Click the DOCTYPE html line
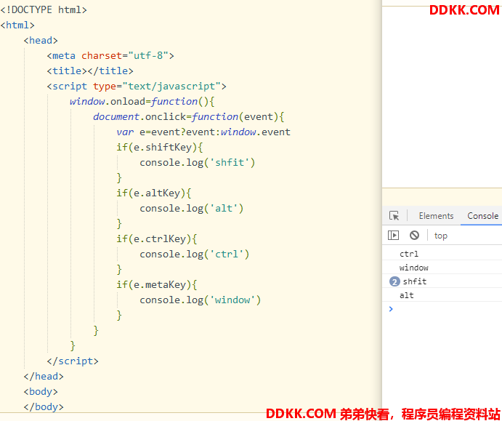The height and width of the screenshot is (421, 502). pyautogui.click(x=44, y=10)
